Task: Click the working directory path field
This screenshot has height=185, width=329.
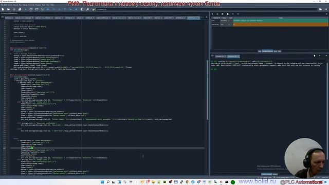Action: [x=207, y=9]
